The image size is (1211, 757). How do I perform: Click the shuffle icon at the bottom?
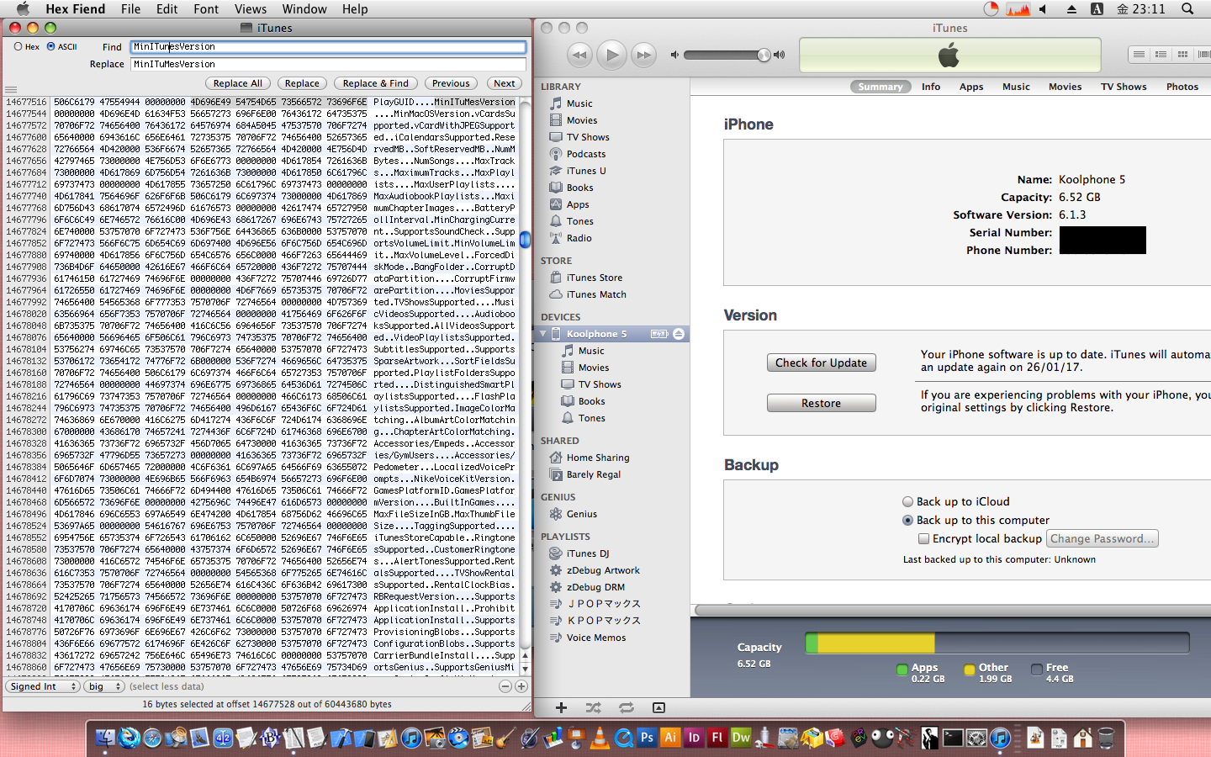(x=594, y=708)
